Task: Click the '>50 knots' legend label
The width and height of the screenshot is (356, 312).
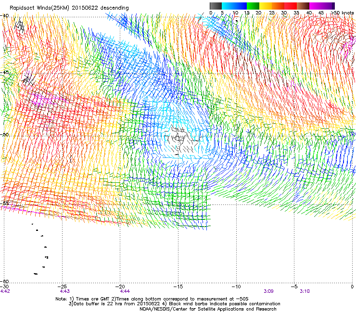Action: click(x=342, y=13)
